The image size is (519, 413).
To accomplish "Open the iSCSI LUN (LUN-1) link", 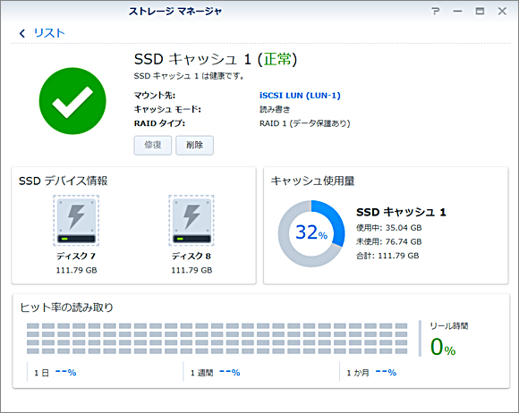I will pyautogui.click(x=300, y=96).
